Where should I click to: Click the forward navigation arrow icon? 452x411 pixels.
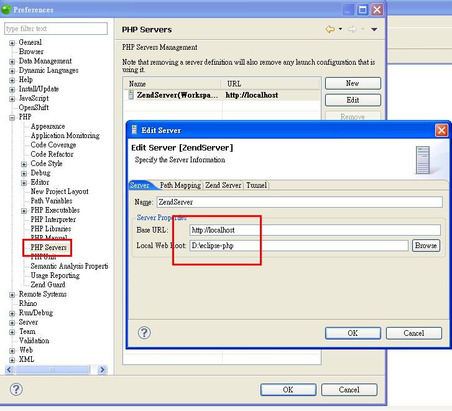coord(352,29)
